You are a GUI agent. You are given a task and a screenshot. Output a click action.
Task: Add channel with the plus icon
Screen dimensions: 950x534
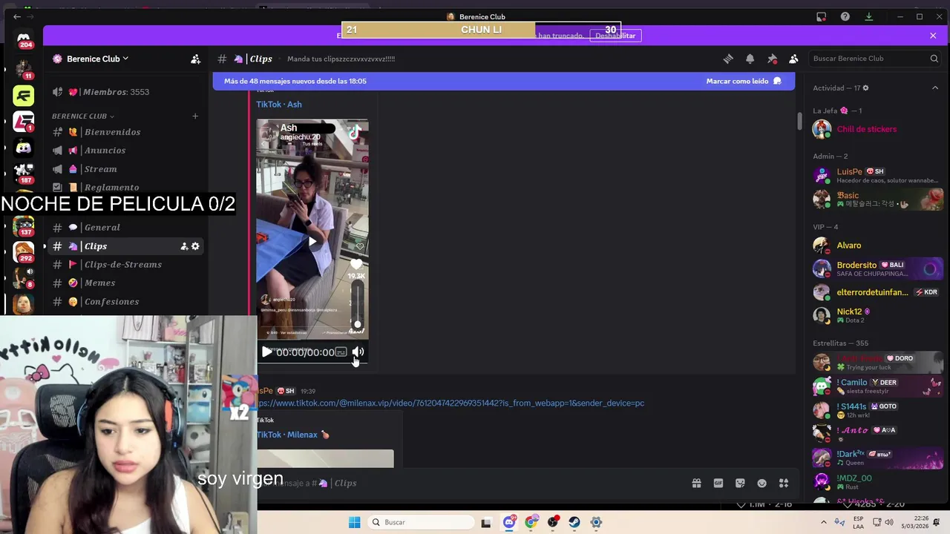[x=195, y=116]
